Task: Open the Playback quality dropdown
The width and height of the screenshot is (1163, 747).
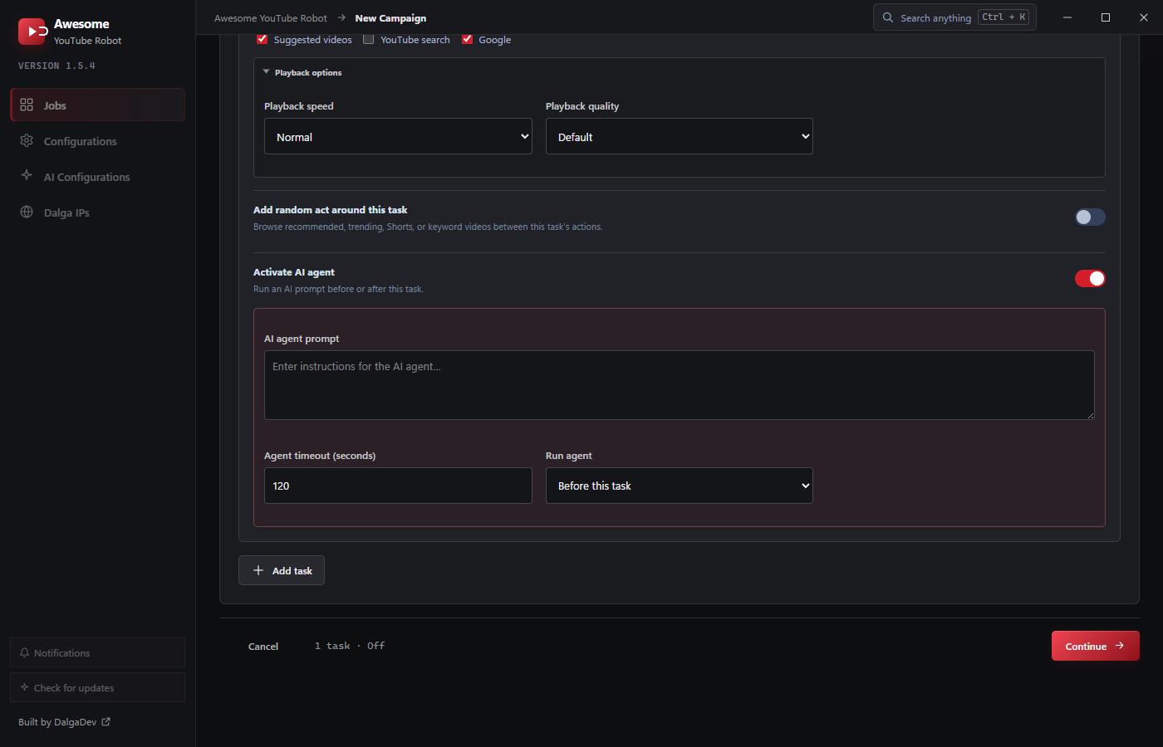Action: point(680,136)
